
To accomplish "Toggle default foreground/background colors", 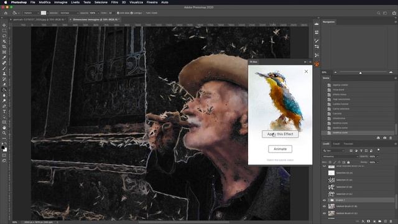I will (2, 143).
